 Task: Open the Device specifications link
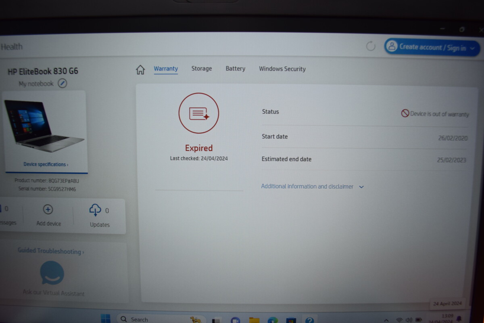pyautogui.click(x=46, y=164)
